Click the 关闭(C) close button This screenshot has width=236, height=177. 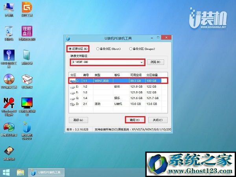158,120
